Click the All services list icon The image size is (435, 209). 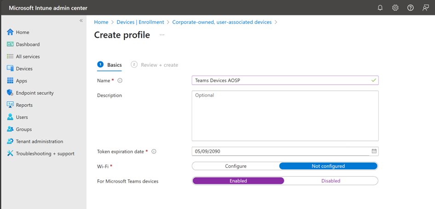[10, 56]
